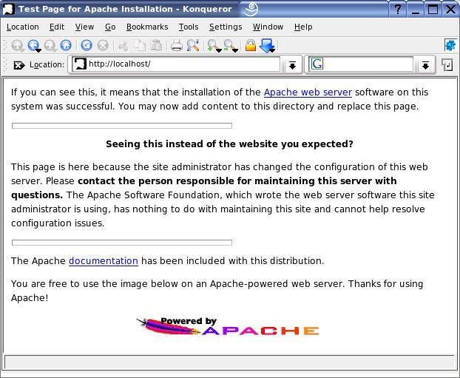Open the location history dropdown arrow
The width and height of the screenshot is (460, 378).
click(292, 65)
